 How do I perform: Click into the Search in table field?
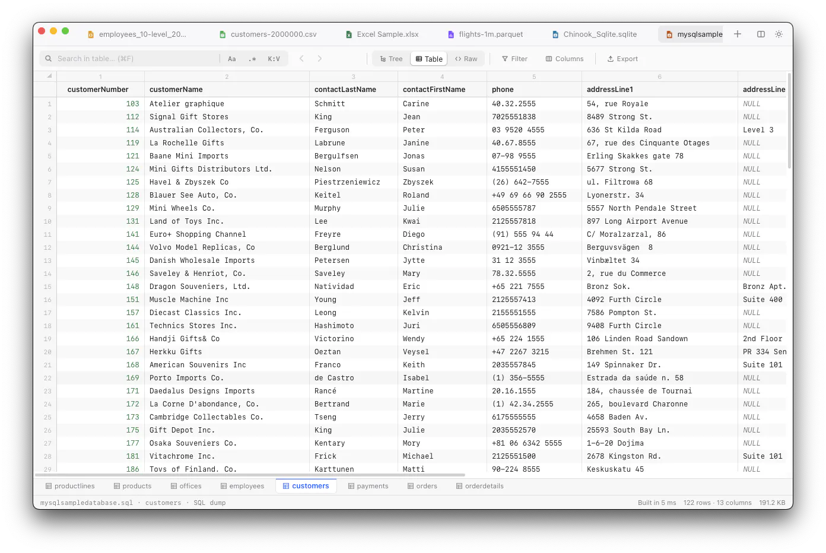point(131,59)
